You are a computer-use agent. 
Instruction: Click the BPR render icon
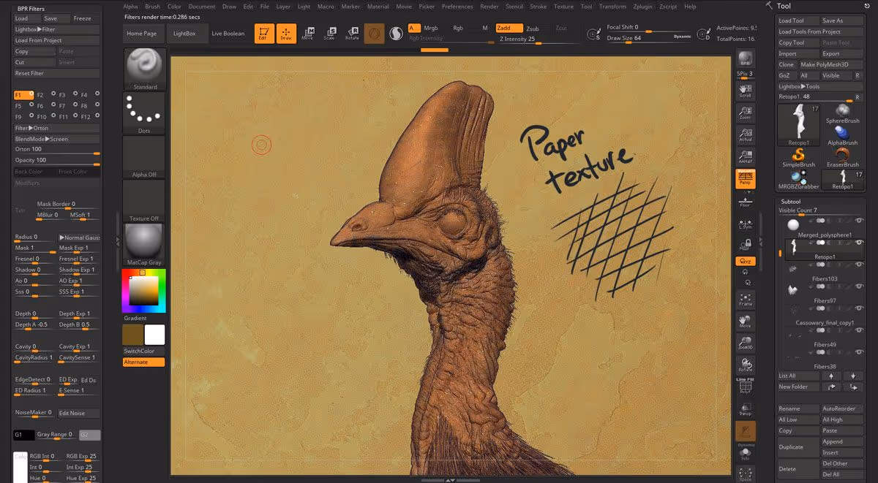tap(745, 59)
